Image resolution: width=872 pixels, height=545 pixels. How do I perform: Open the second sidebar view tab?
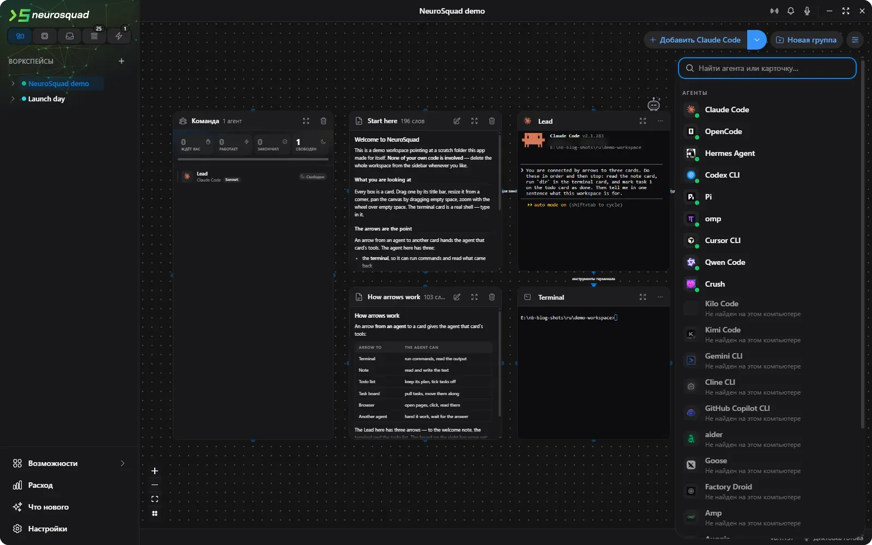coord(45,36)
